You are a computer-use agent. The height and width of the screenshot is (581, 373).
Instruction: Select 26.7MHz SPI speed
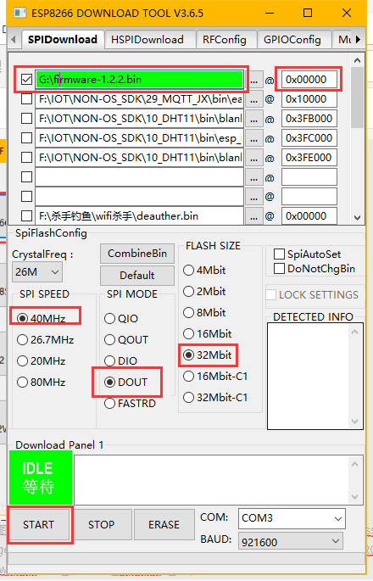(45, 339)
